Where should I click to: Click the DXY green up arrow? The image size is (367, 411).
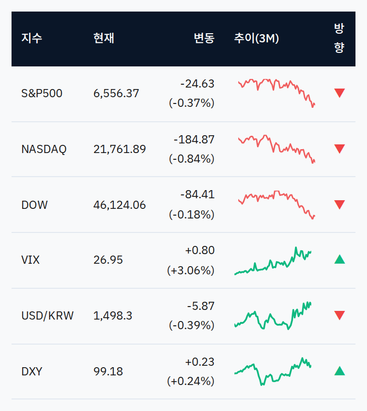[x=340, y=371]
